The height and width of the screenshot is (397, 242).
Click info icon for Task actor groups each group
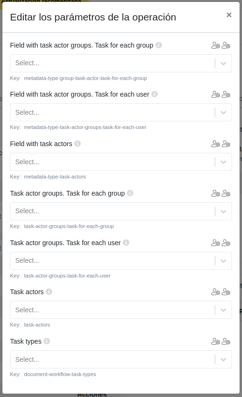(x=130, y=193)
